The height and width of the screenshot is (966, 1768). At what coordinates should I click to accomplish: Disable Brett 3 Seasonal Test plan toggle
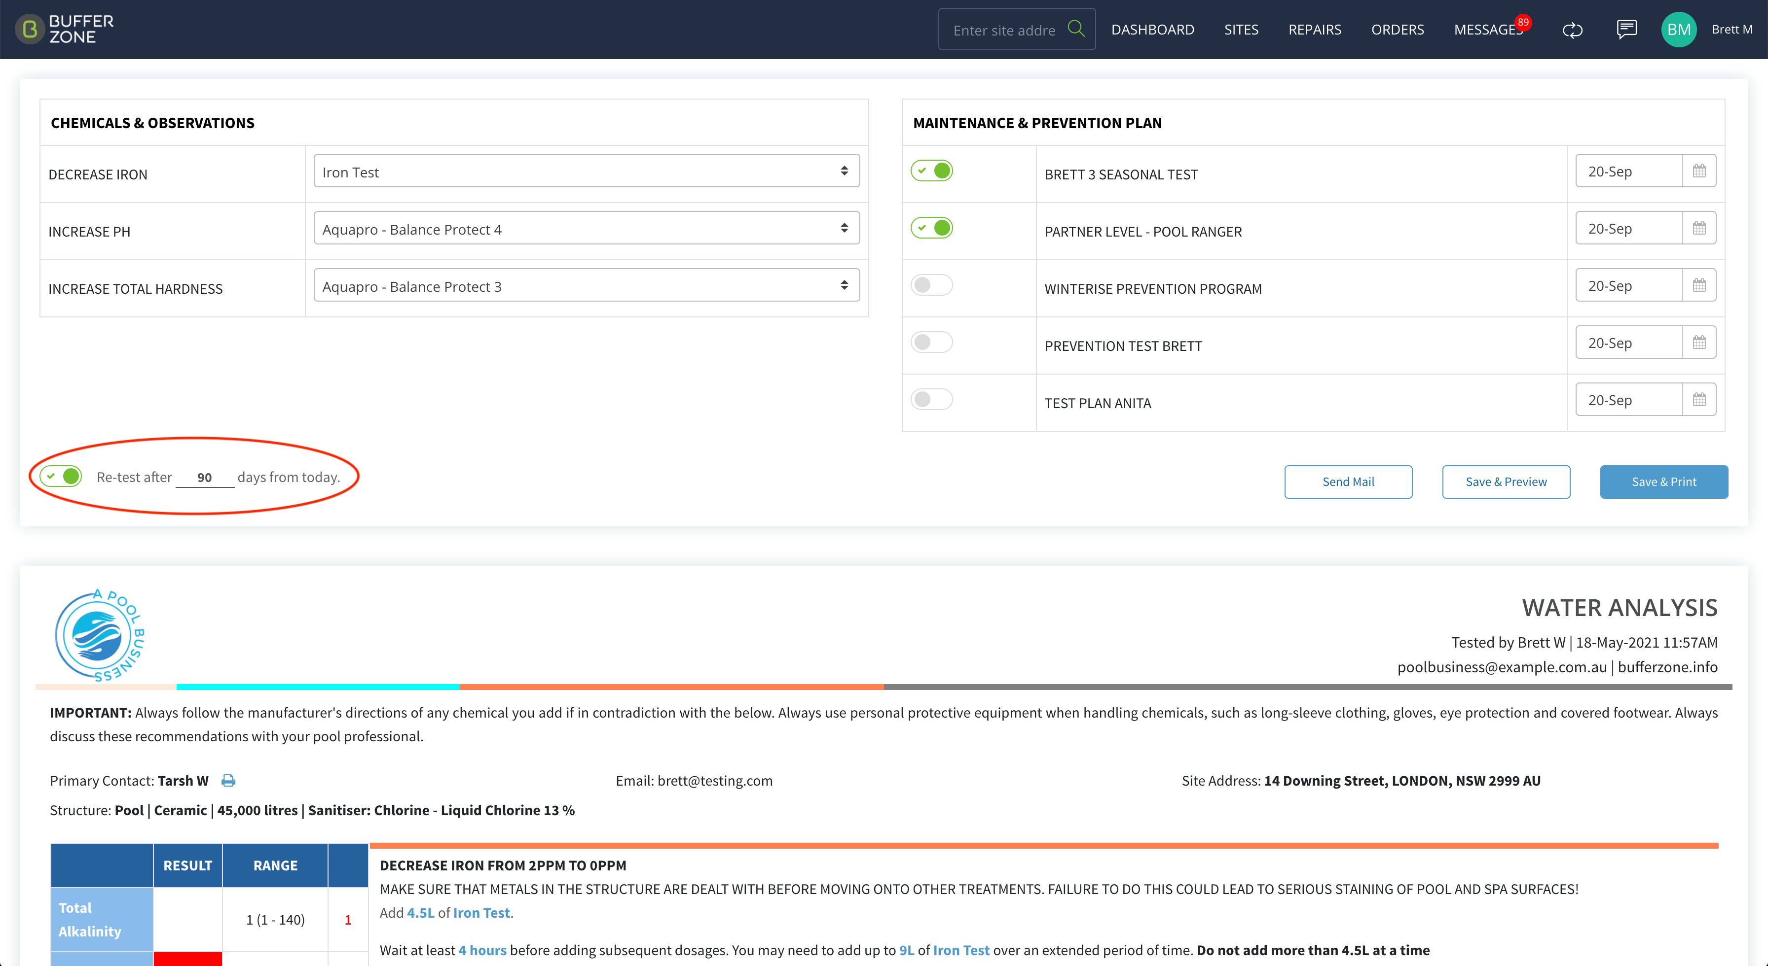pyautogui.click(x=931, y=171)
